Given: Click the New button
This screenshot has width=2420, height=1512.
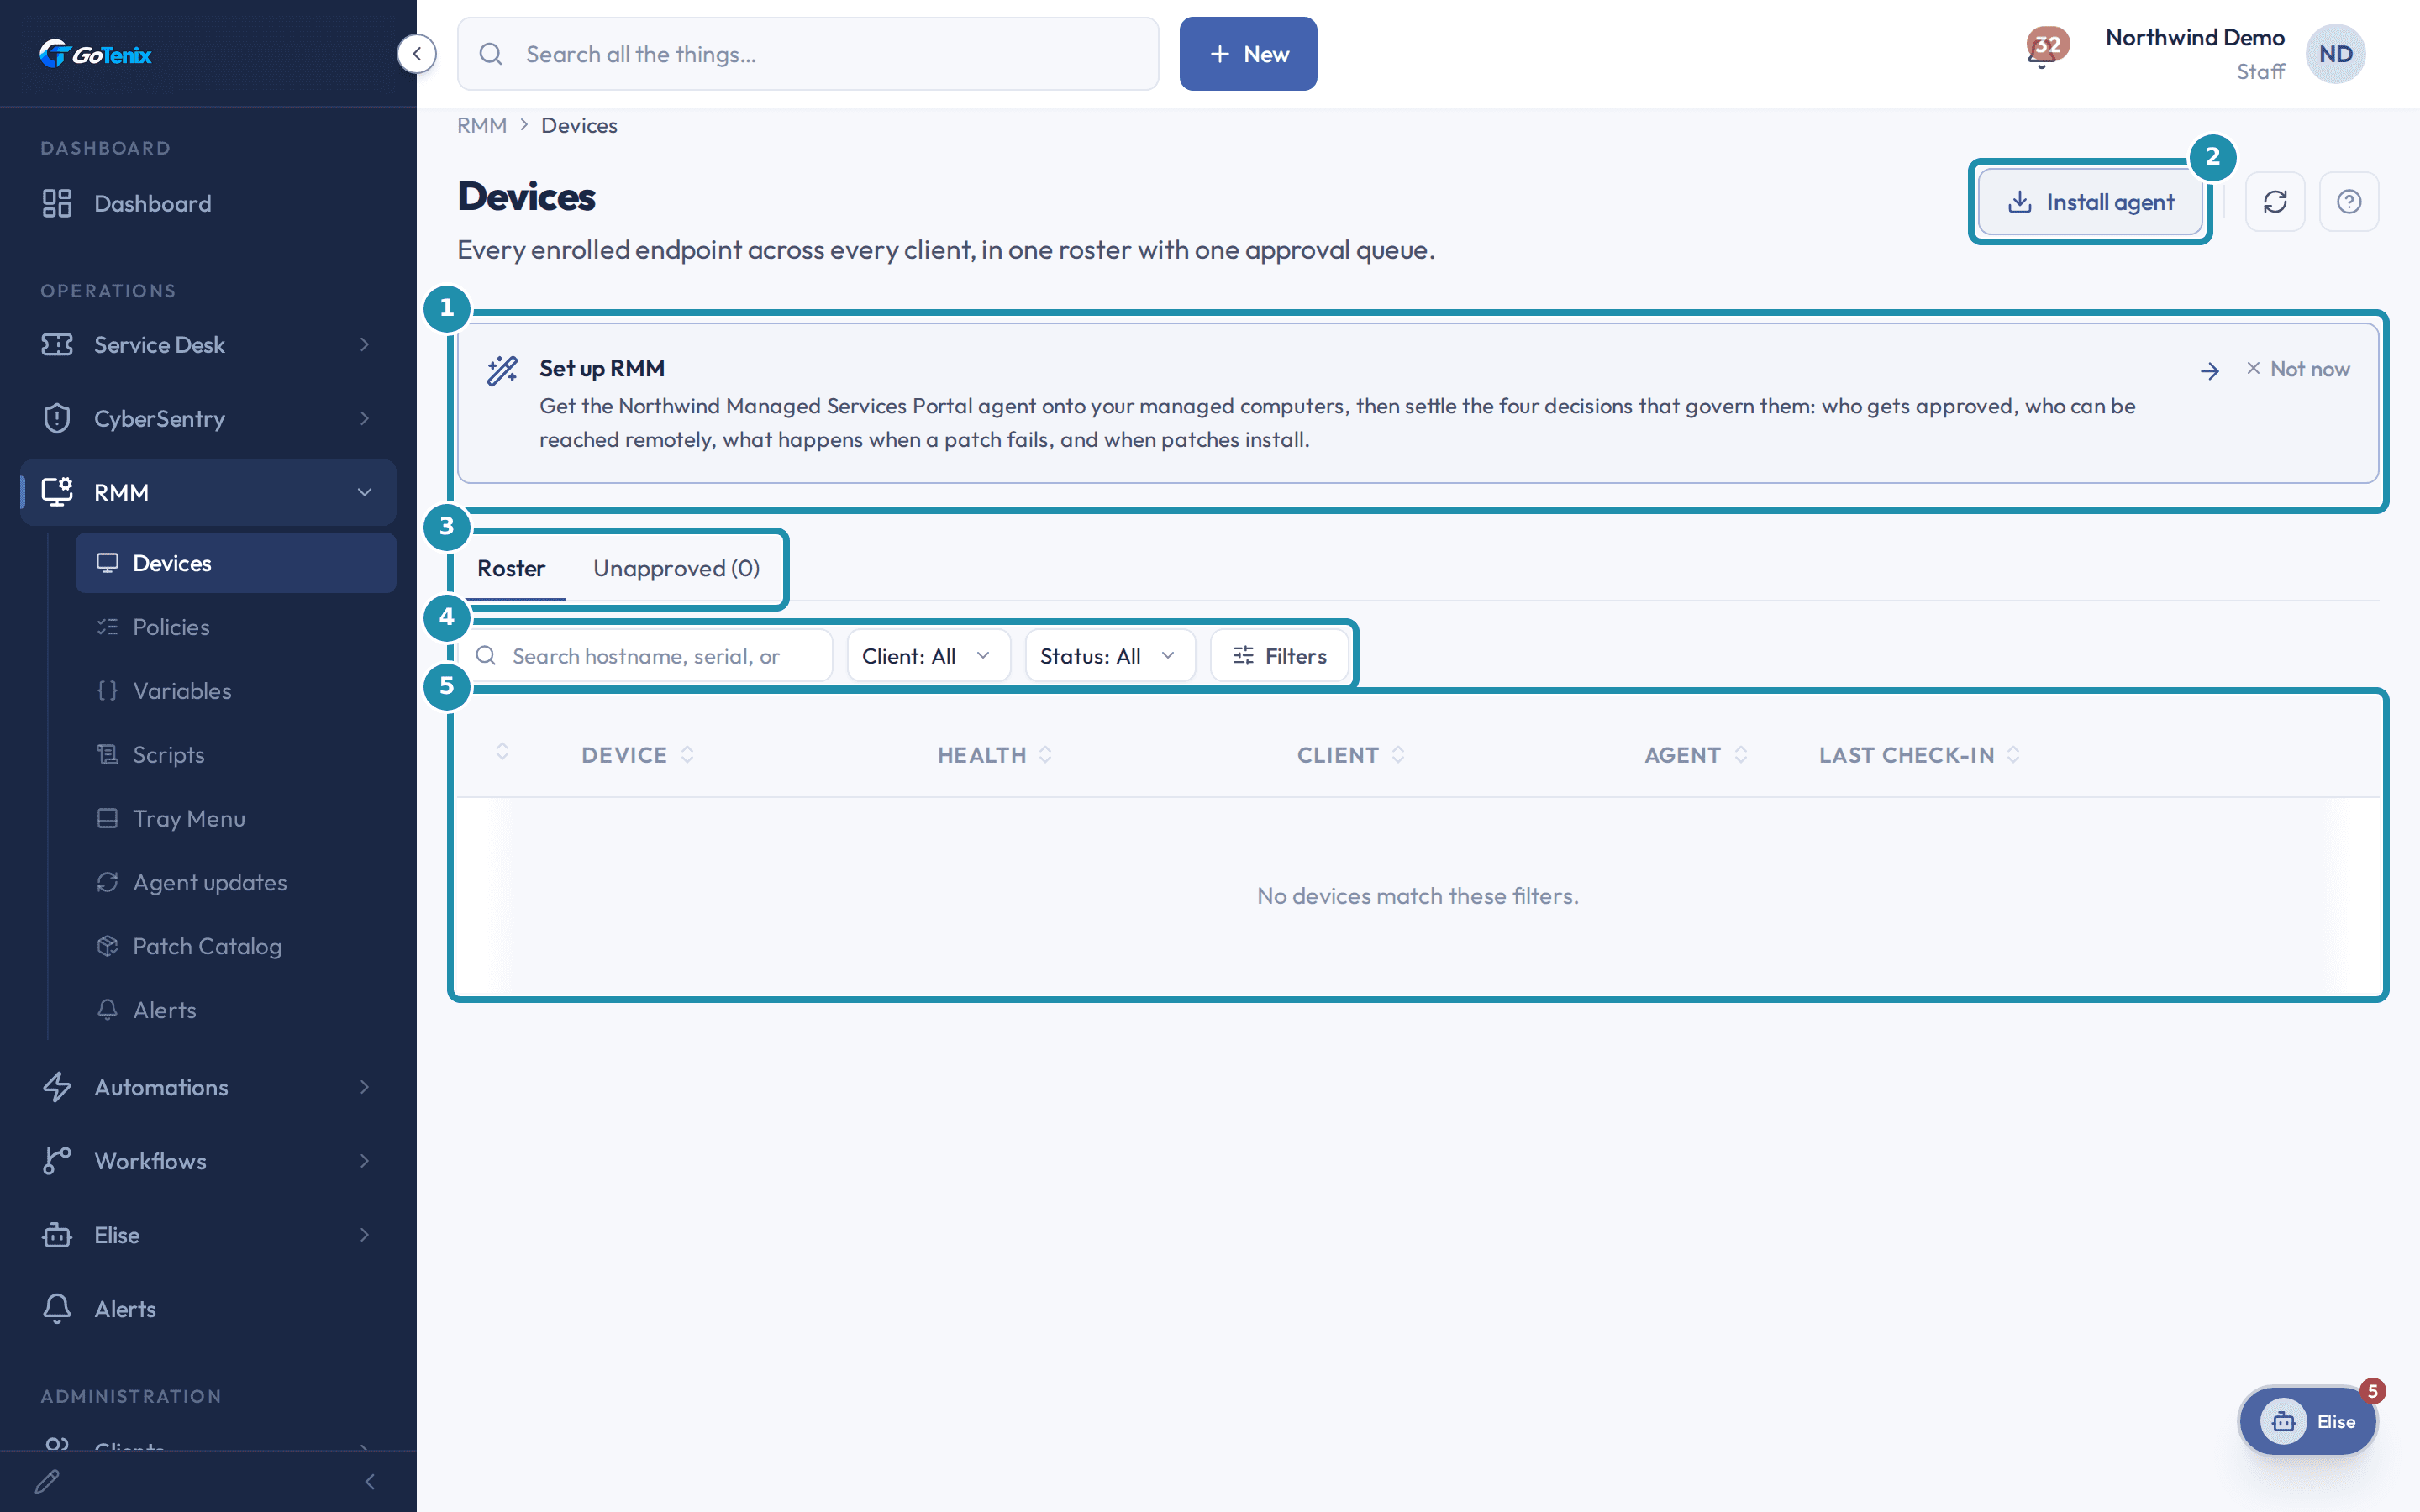Looking at the screenshot, I should [1248, 54].
